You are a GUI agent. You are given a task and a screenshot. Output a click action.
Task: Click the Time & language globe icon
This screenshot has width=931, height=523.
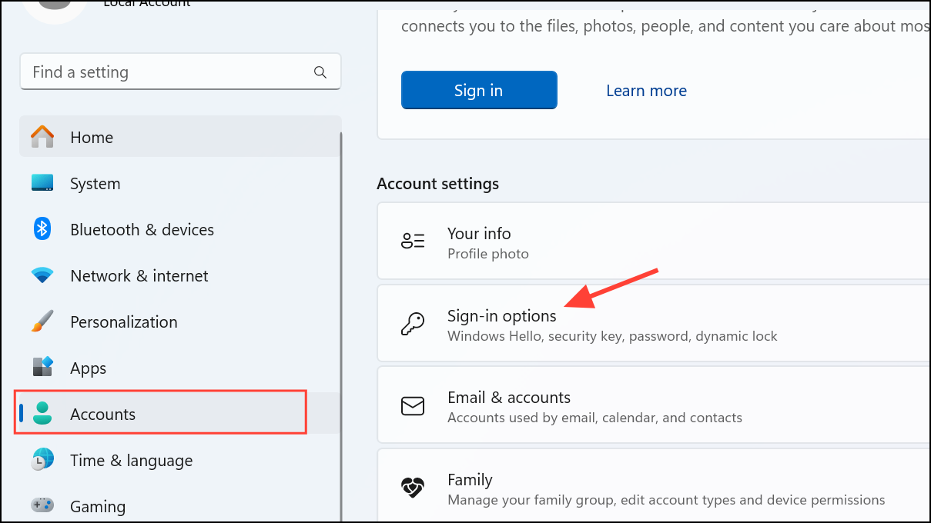pyautogui.click(x=42, y=460)
